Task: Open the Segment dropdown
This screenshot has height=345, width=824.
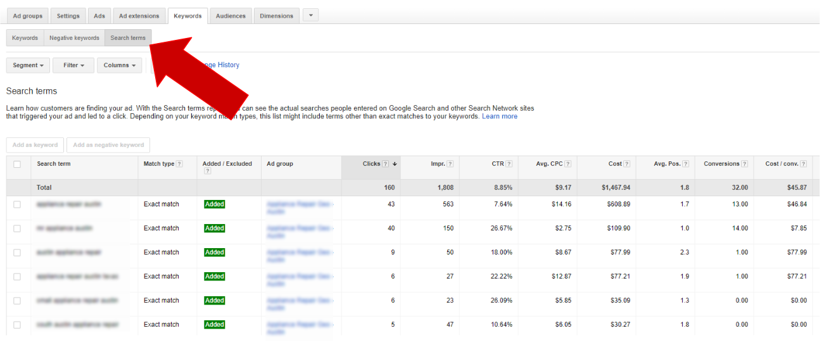Action: pyautogui.click(x=28, y=65)
